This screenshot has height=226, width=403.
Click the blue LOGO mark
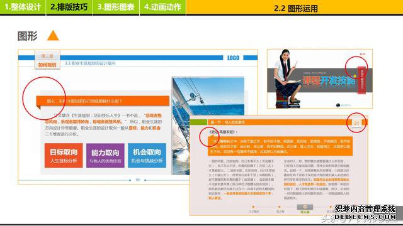point(233,58)
